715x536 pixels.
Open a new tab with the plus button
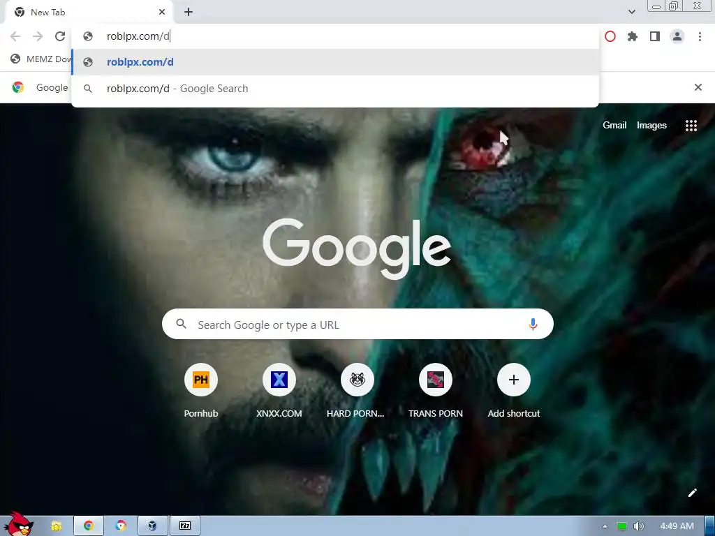click(x=189, y=13)
